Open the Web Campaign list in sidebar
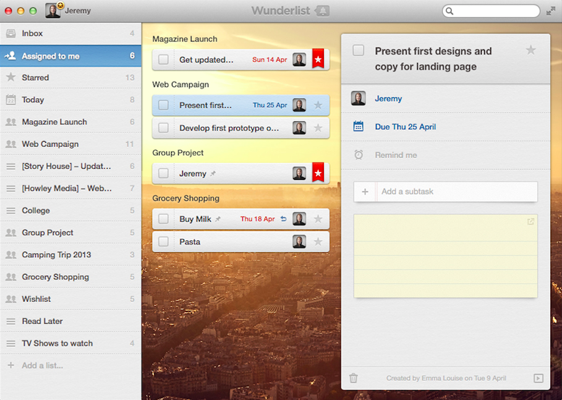Screen dimensions: 562x400 pyautogui.click(x=70, y=144)
